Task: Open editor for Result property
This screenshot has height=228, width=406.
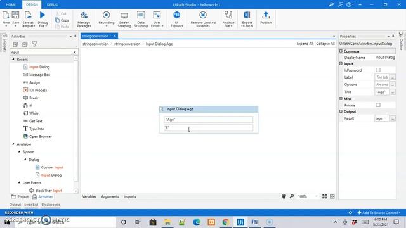Action: click(393, 118)
